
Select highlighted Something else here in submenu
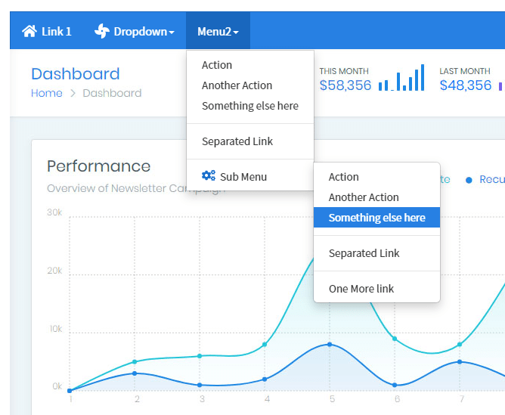376,218
